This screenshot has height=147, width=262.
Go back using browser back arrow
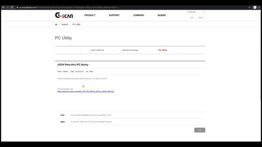pyautogui.click(x=3, y=7)
